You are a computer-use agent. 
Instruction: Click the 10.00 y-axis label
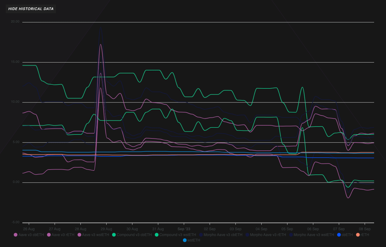tap(15, 102)
